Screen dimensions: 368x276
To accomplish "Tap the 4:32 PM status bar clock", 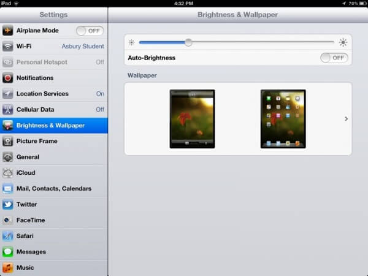I will (183, 3).
